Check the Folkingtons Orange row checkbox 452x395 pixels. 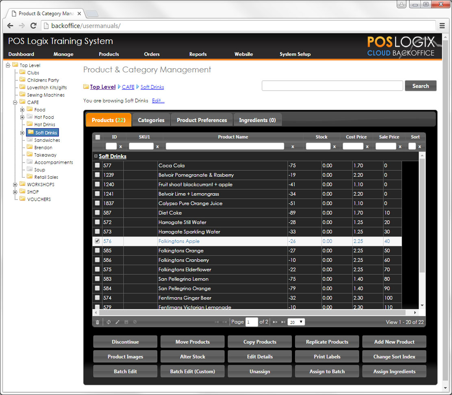pos(98,250)
